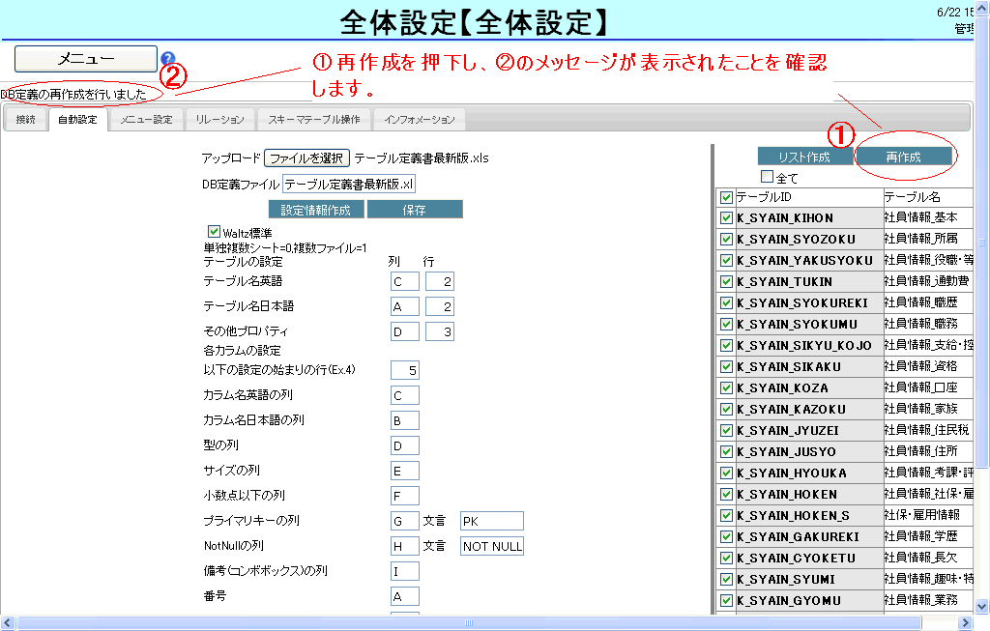990x631 pixels.
Task: Open the スキーマテーブル操作 tab
Action: pyautogui.click(x=314, y=120)
